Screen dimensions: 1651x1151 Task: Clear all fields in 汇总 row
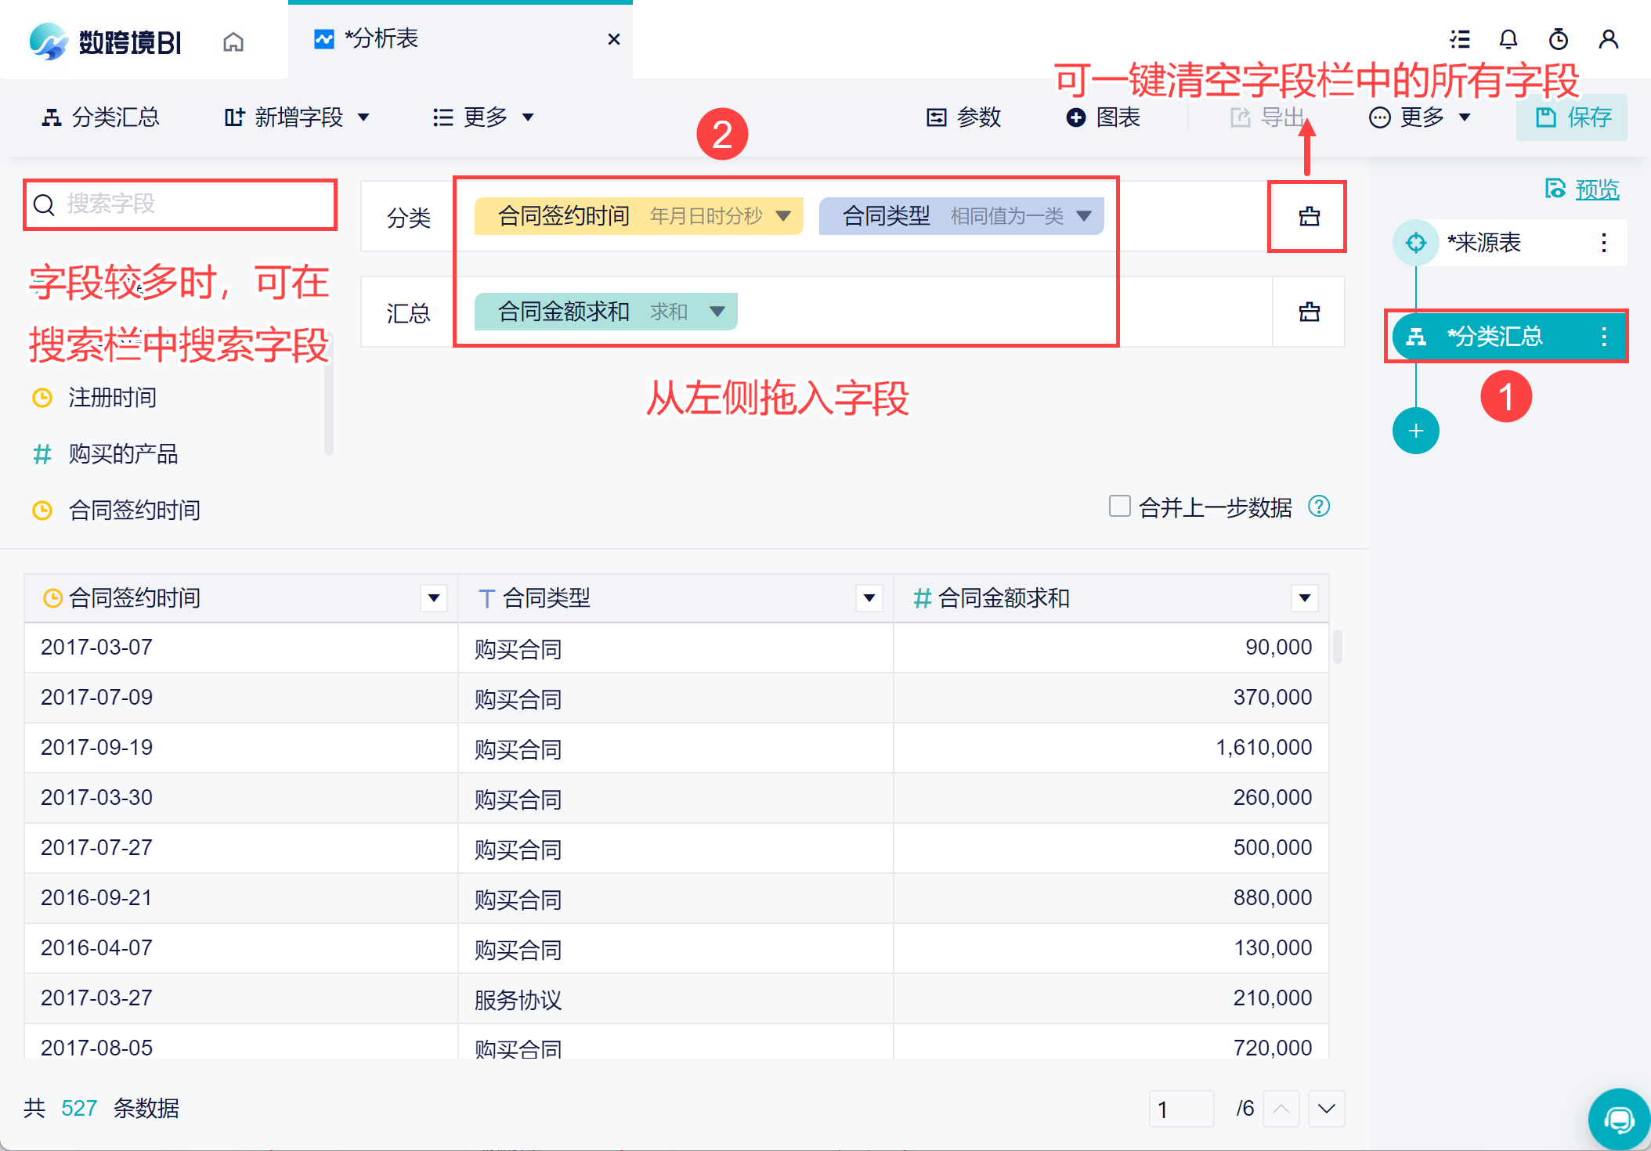(1309, 312)
